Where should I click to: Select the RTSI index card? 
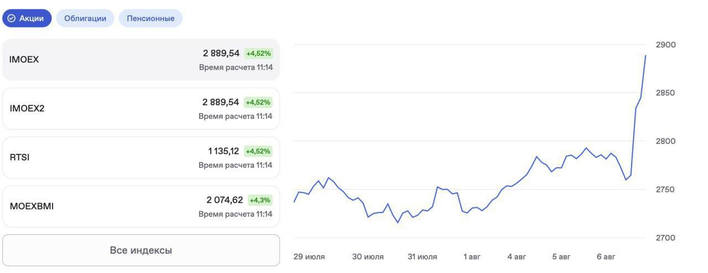[x=141, y=158]
